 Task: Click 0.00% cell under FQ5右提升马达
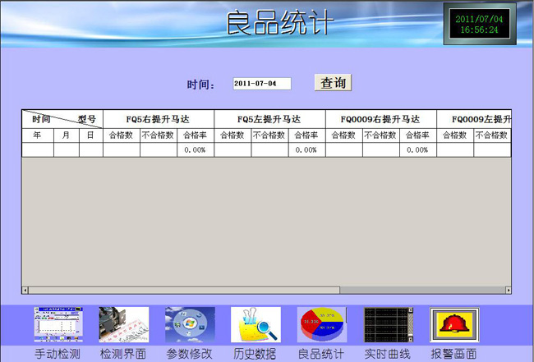[x=196, y=149]
